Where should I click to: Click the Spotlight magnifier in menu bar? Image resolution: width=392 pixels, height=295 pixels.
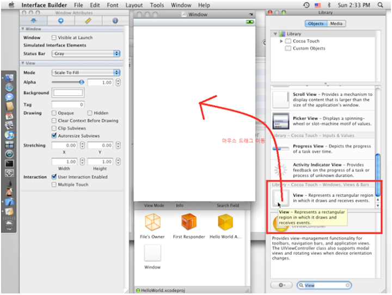click(x=380, y=5)
